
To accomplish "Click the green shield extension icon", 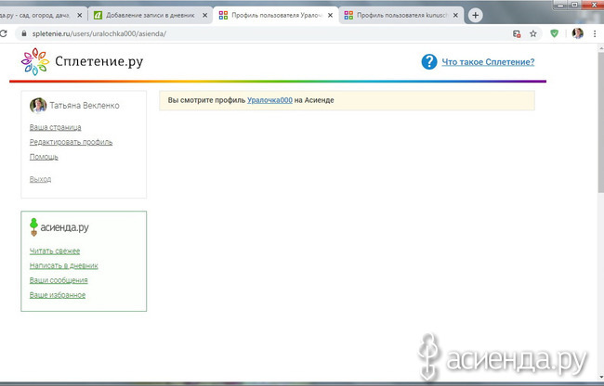I will [x=555, y=32].
